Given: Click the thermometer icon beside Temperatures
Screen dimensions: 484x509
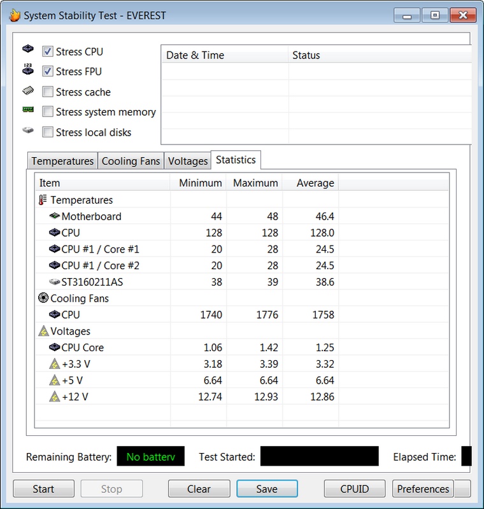Looking at the screenshot, I should pos(43,200).
